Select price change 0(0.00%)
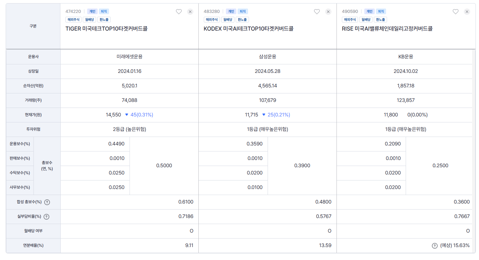479x260 pixels. (417, 115)
